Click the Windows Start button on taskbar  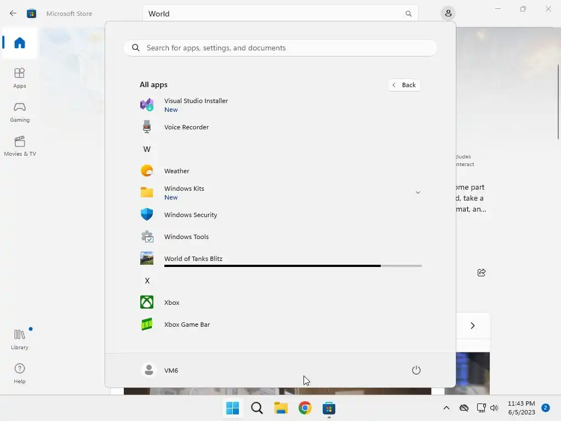point(232,408)
